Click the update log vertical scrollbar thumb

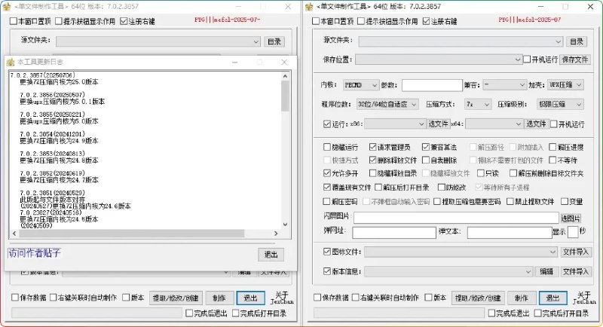pos(285,96)
